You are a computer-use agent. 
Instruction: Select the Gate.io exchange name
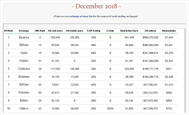24,108
